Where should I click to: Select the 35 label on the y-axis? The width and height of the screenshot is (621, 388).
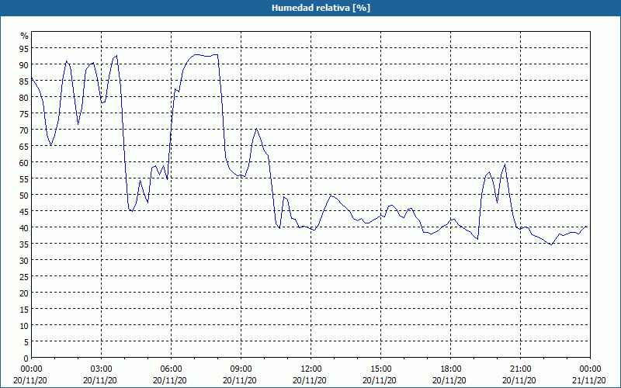[24, 244]
